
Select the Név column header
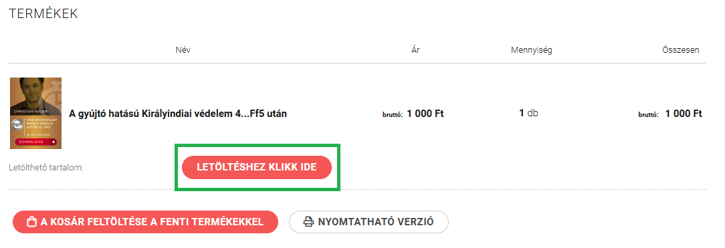[x=183, y=50]
